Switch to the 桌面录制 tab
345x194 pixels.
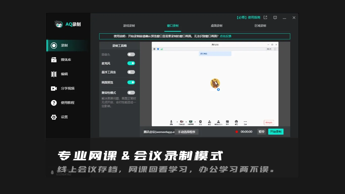coord(216,26)
